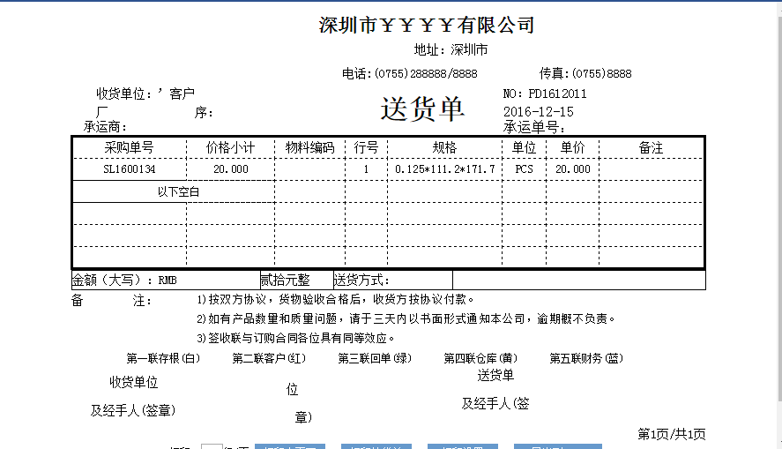Click the company title 深圳市￥￥￥￥有限公司
Screen dimensions: 782x449
(x=427, y=26)
